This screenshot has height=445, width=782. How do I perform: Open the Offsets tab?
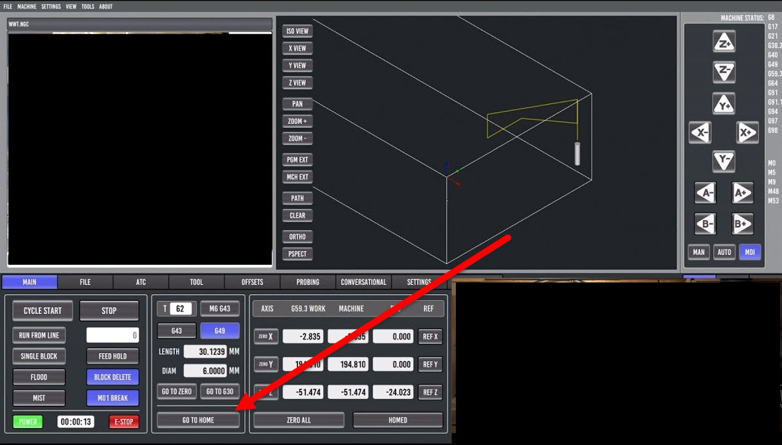251,282
